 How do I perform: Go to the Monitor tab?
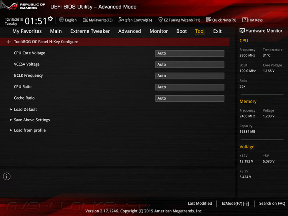[x=159, y=31]
